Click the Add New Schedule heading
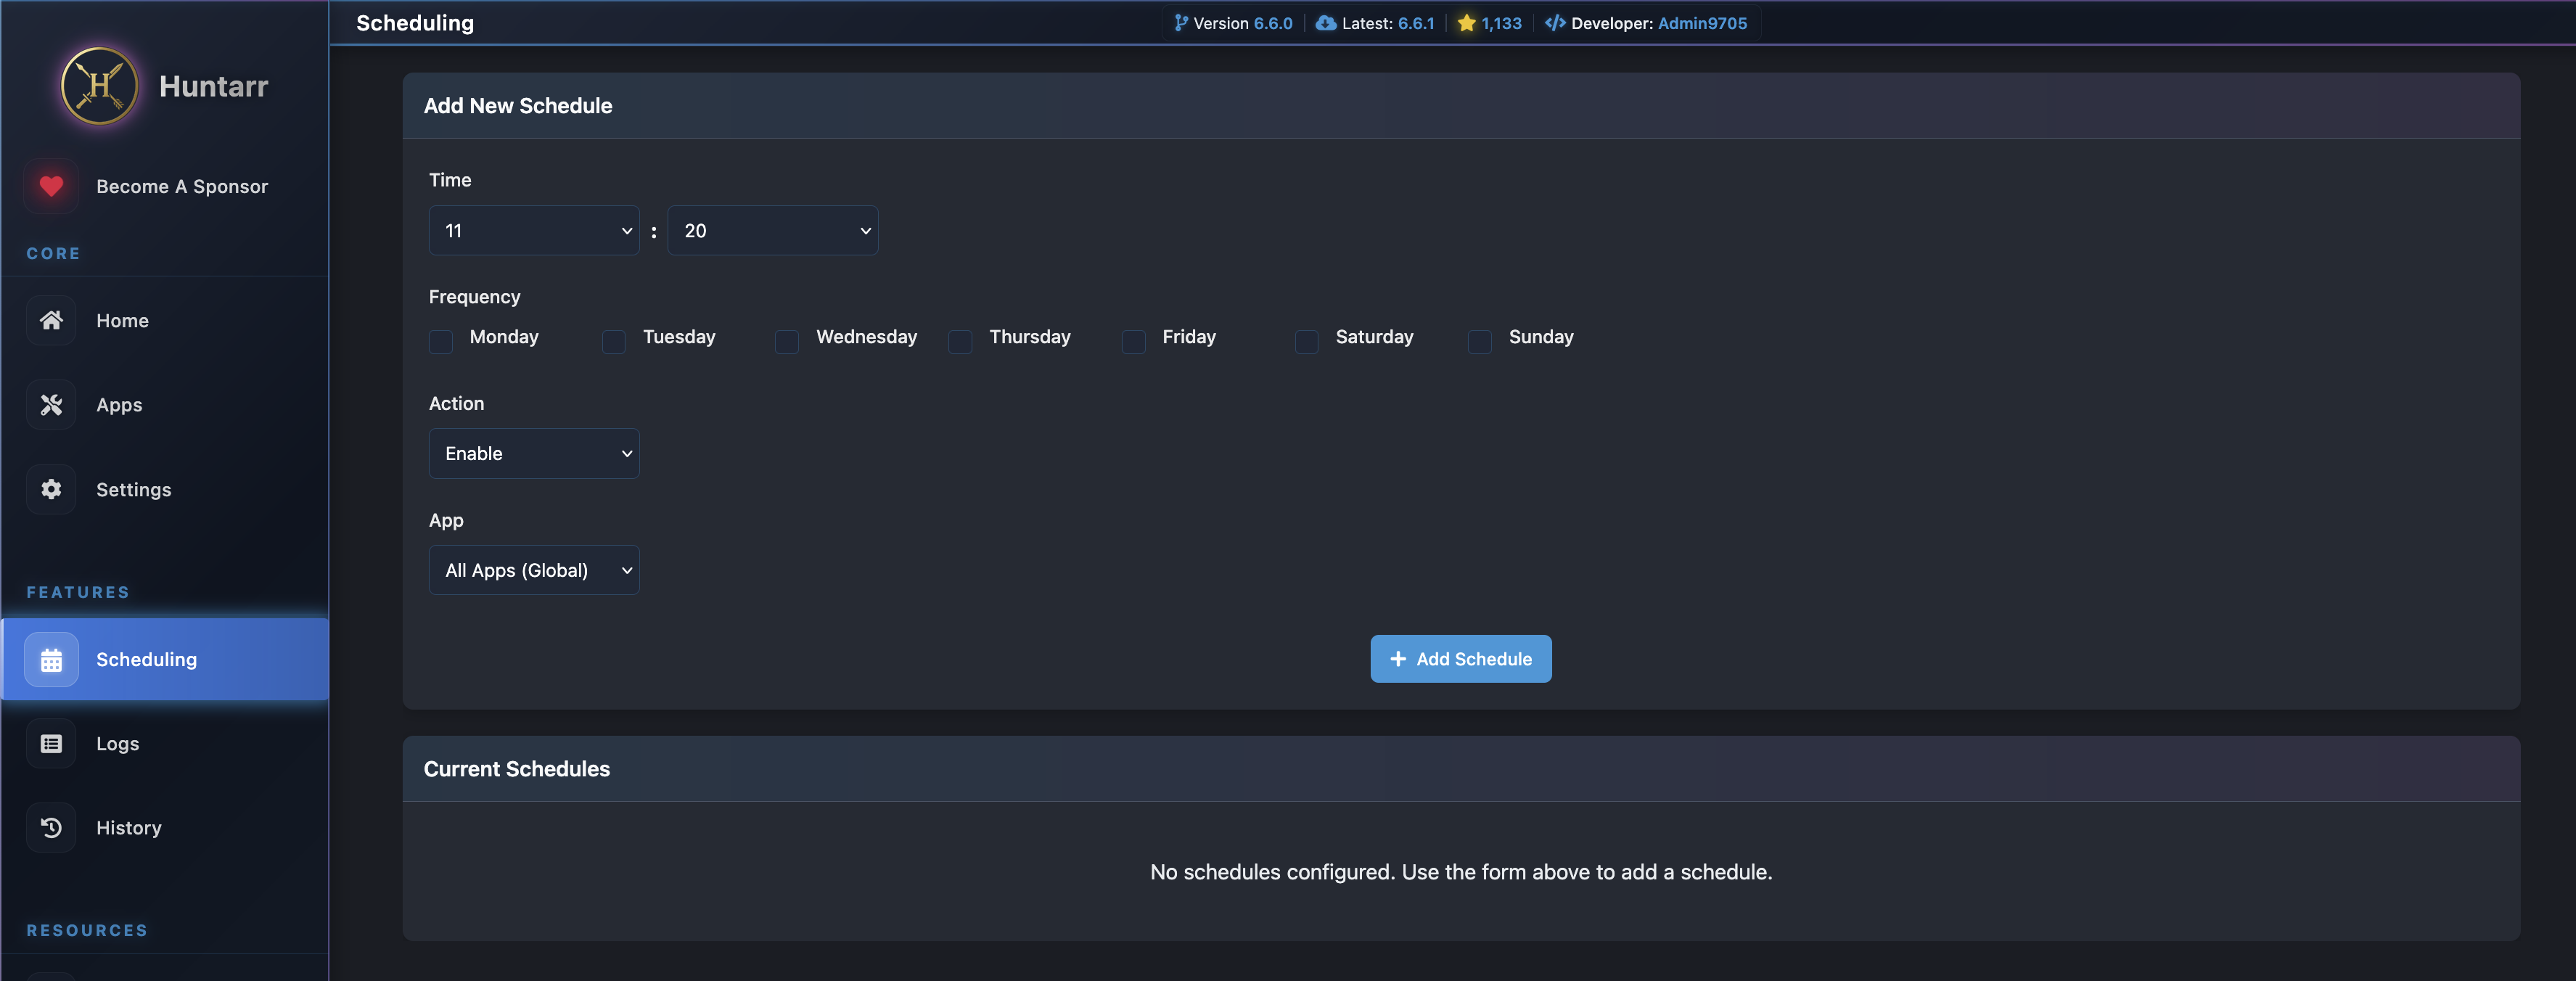The width and height of the screenshot is (2576, 981). [x=517, y=105]
